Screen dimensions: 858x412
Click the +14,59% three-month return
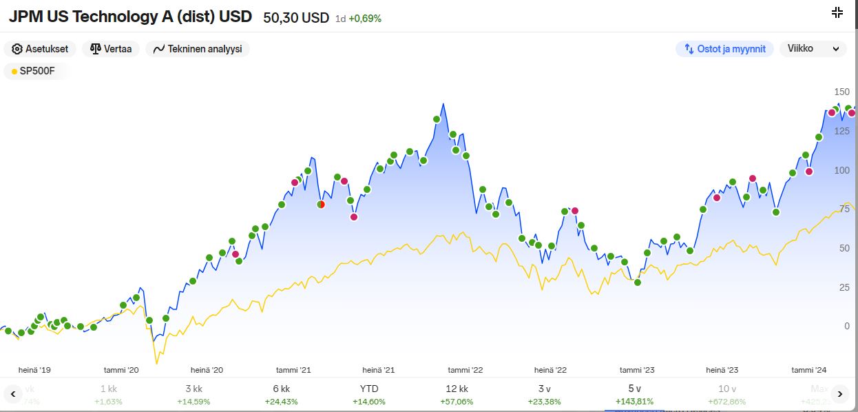pos(193,402)
